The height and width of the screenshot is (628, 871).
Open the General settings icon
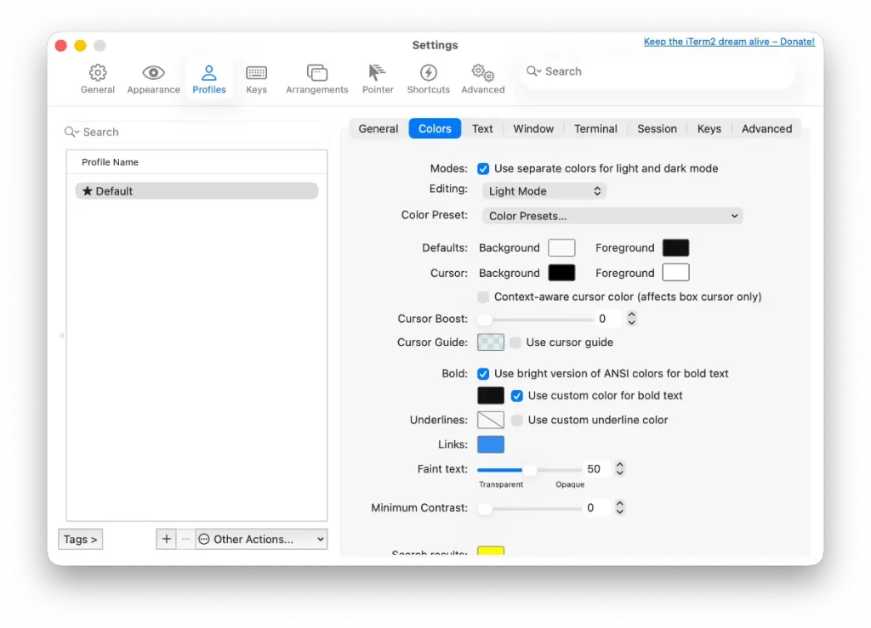pyautogui.click(x=97, y=78)
